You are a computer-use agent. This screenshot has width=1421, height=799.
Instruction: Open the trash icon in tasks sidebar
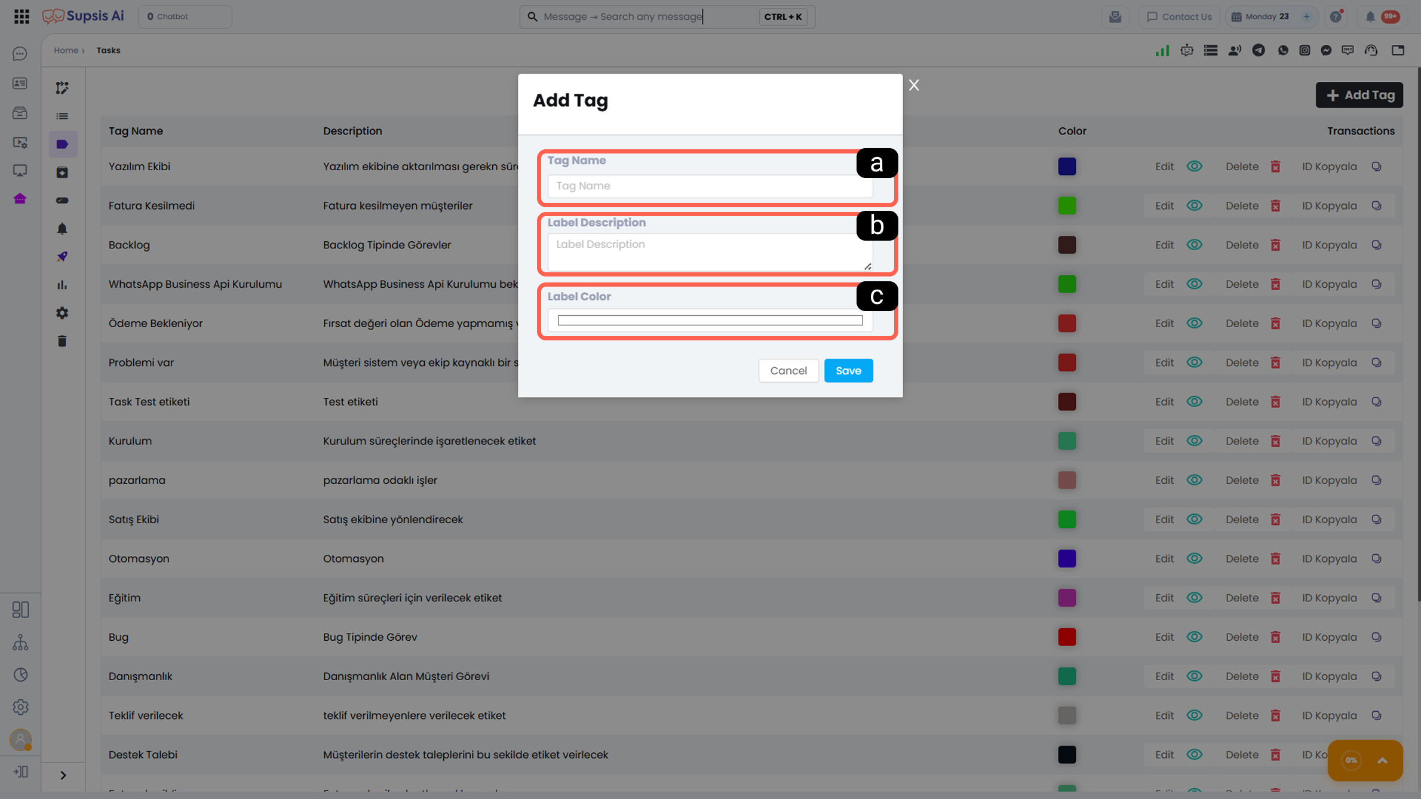[x=62, y=341]
